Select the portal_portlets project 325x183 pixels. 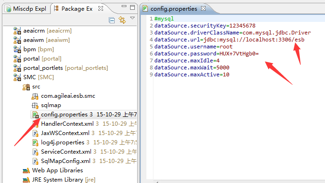point(65,68)
